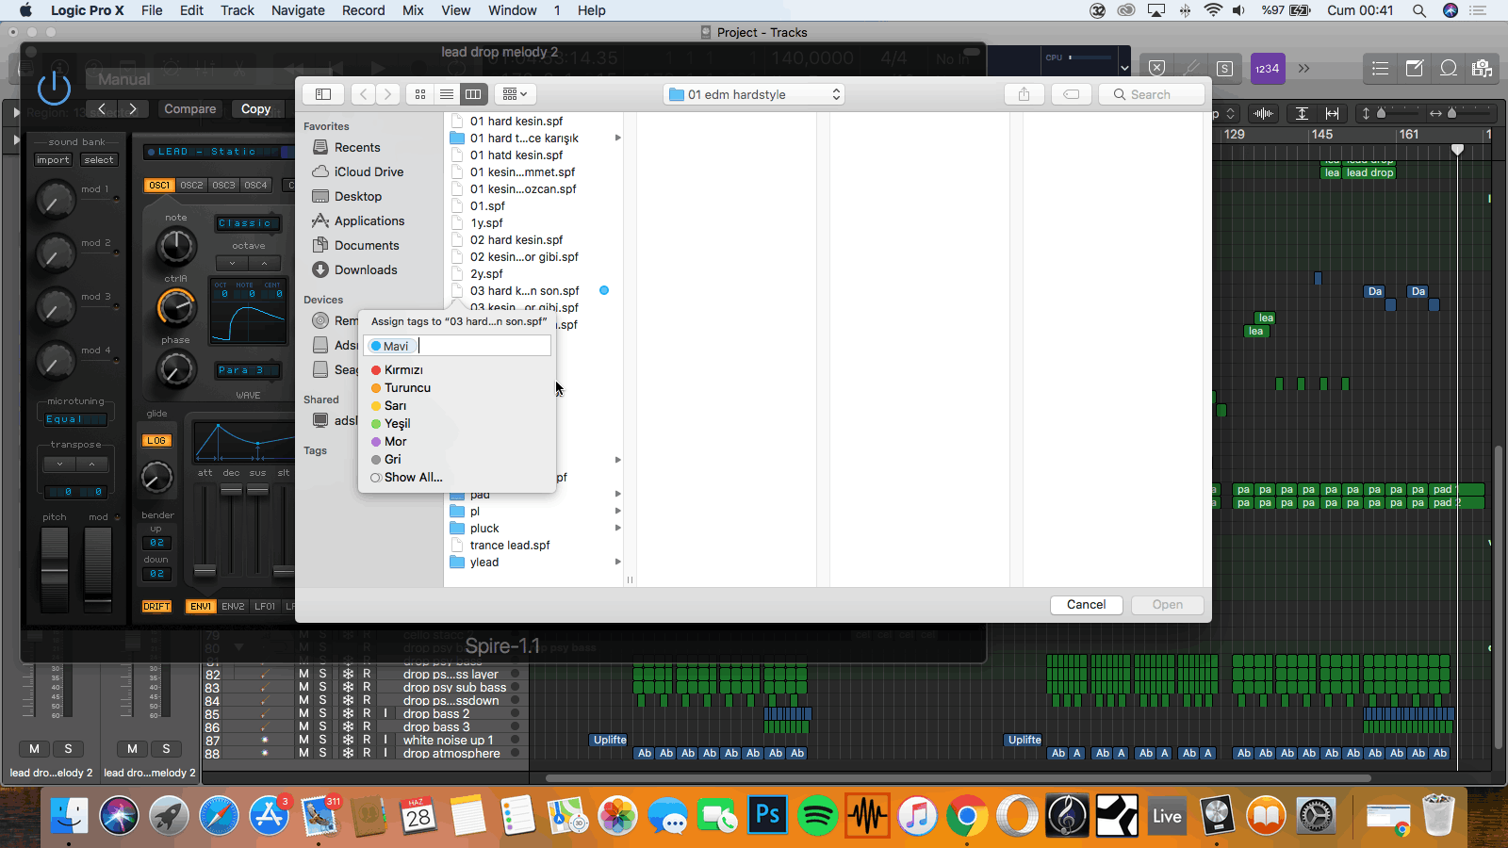Open the Media Browser icon
This screenshot has width=1508, height=848.
coord(1482,68)
